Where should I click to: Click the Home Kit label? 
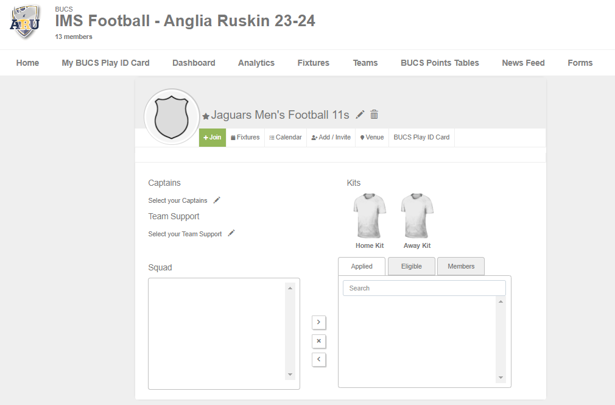[x=370, y=245]
